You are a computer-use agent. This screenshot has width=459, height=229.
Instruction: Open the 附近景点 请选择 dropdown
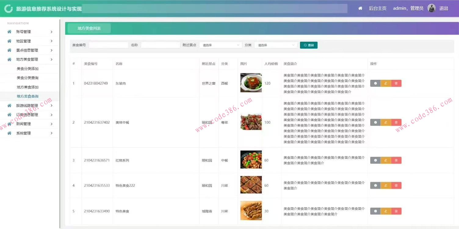click(x=220, y=45)
